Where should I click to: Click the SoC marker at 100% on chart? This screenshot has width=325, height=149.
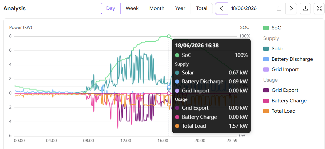(x=169, y=36)
